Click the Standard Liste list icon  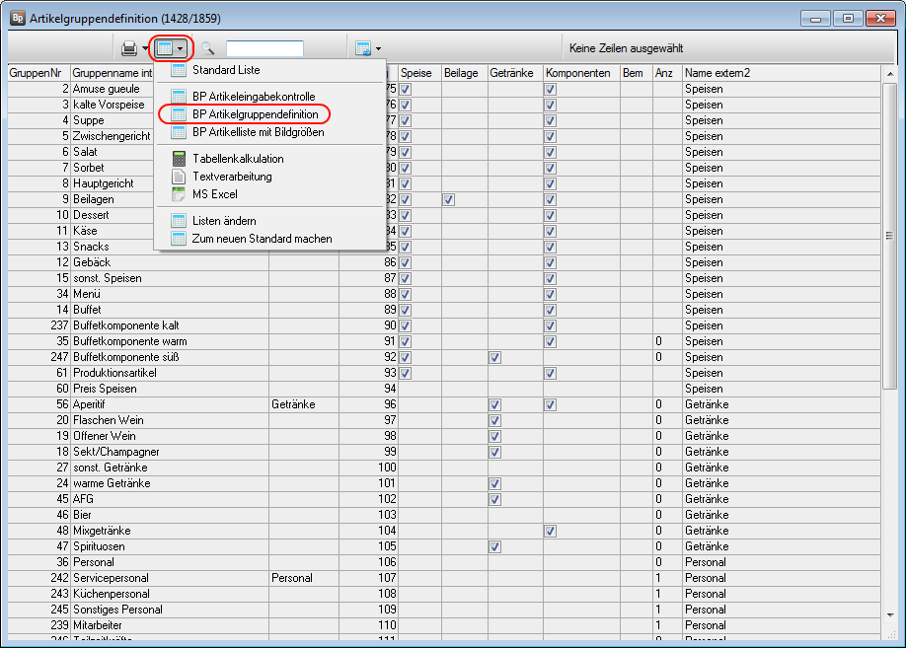(x=179, y=70)
